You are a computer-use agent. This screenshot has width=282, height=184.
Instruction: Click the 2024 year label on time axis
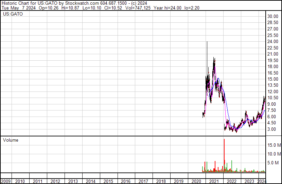pyautogui.click(x=262, y=181)
